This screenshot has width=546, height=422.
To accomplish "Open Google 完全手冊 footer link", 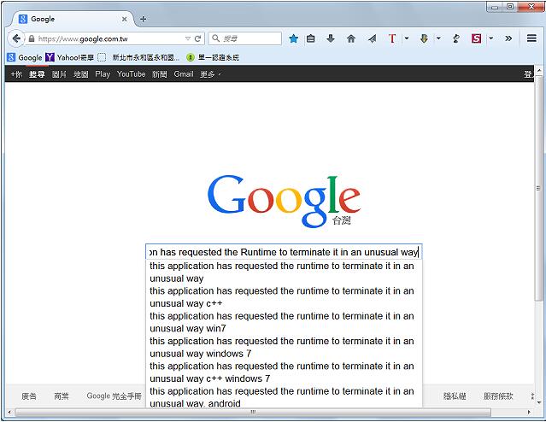I will pos(114,396).
